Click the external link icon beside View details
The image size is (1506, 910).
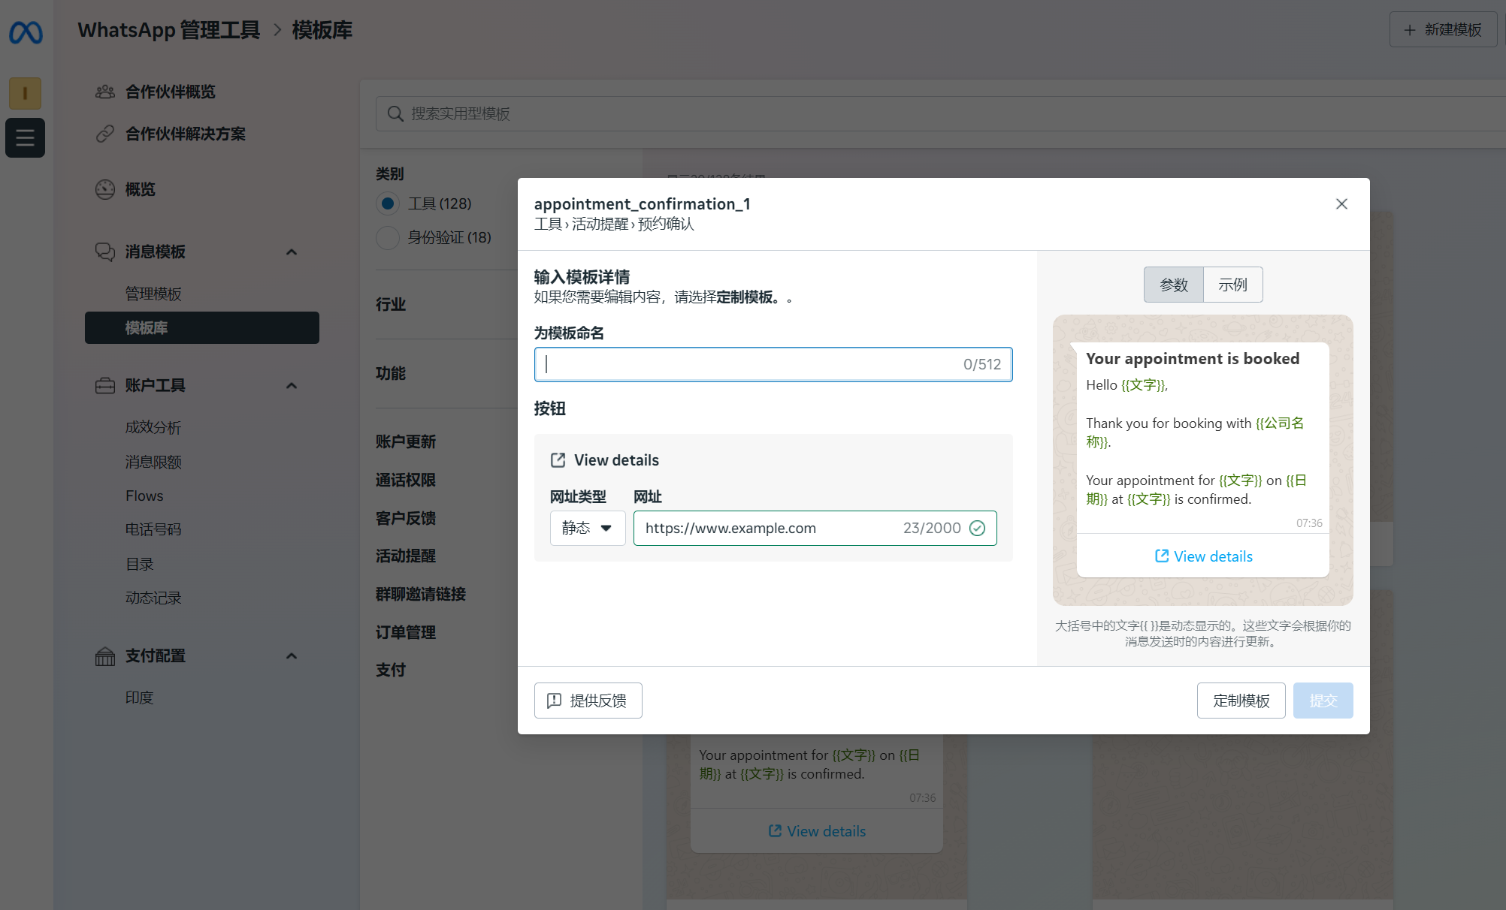point(558,460)
